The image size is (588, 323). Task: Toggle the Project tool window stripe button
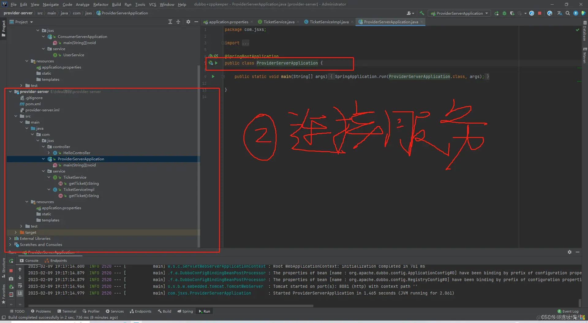(x=4, y=28)
